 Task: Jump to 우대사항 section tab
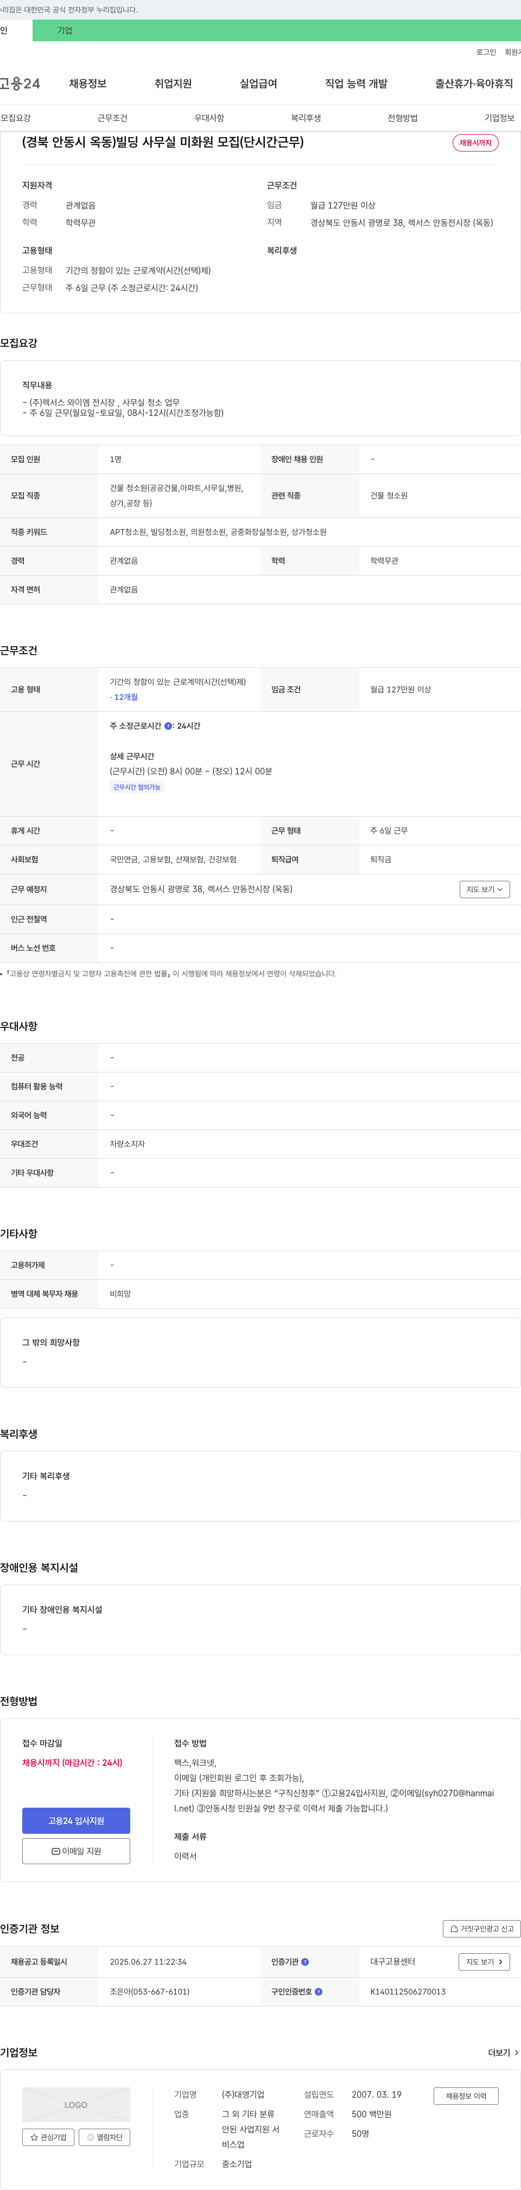209,118
